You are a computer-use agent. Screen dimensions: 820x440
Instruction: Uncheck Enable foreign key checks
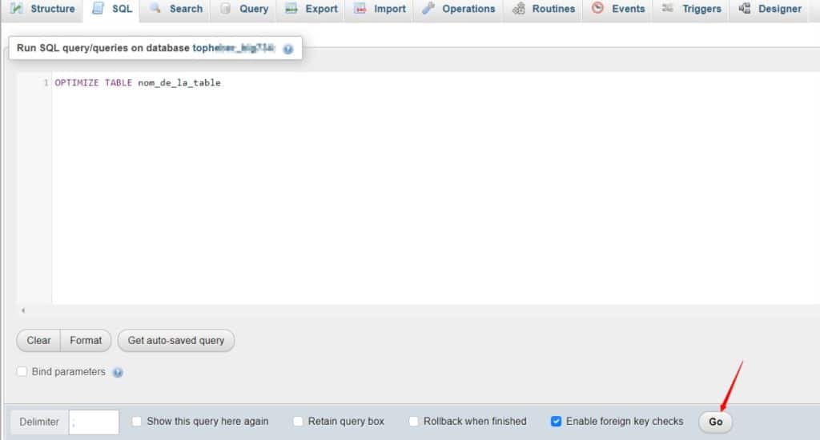(x=556, y=421)
